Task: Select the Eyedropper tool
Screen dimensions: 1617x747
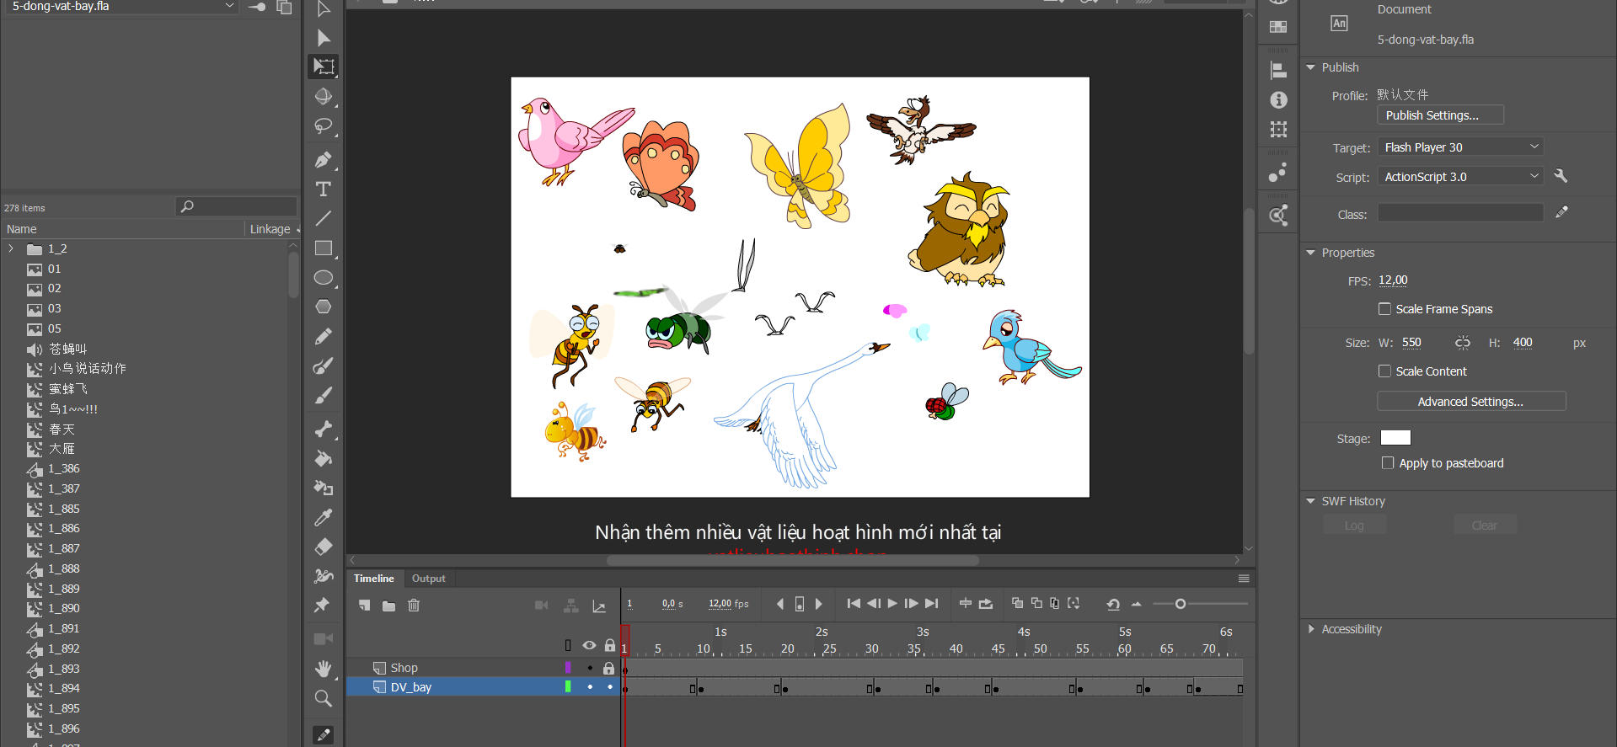Action: point(323,517)
